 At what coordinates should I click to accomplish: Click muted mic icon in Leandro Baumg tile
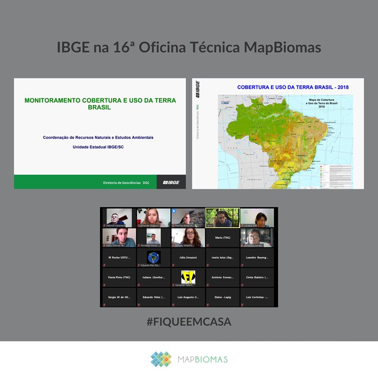pyautogui.click(x=242, y=265)
